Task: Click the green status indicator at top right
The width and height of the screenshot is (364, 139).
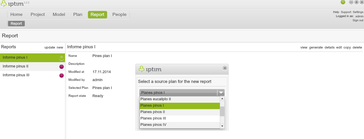Action: coord(343,2)
